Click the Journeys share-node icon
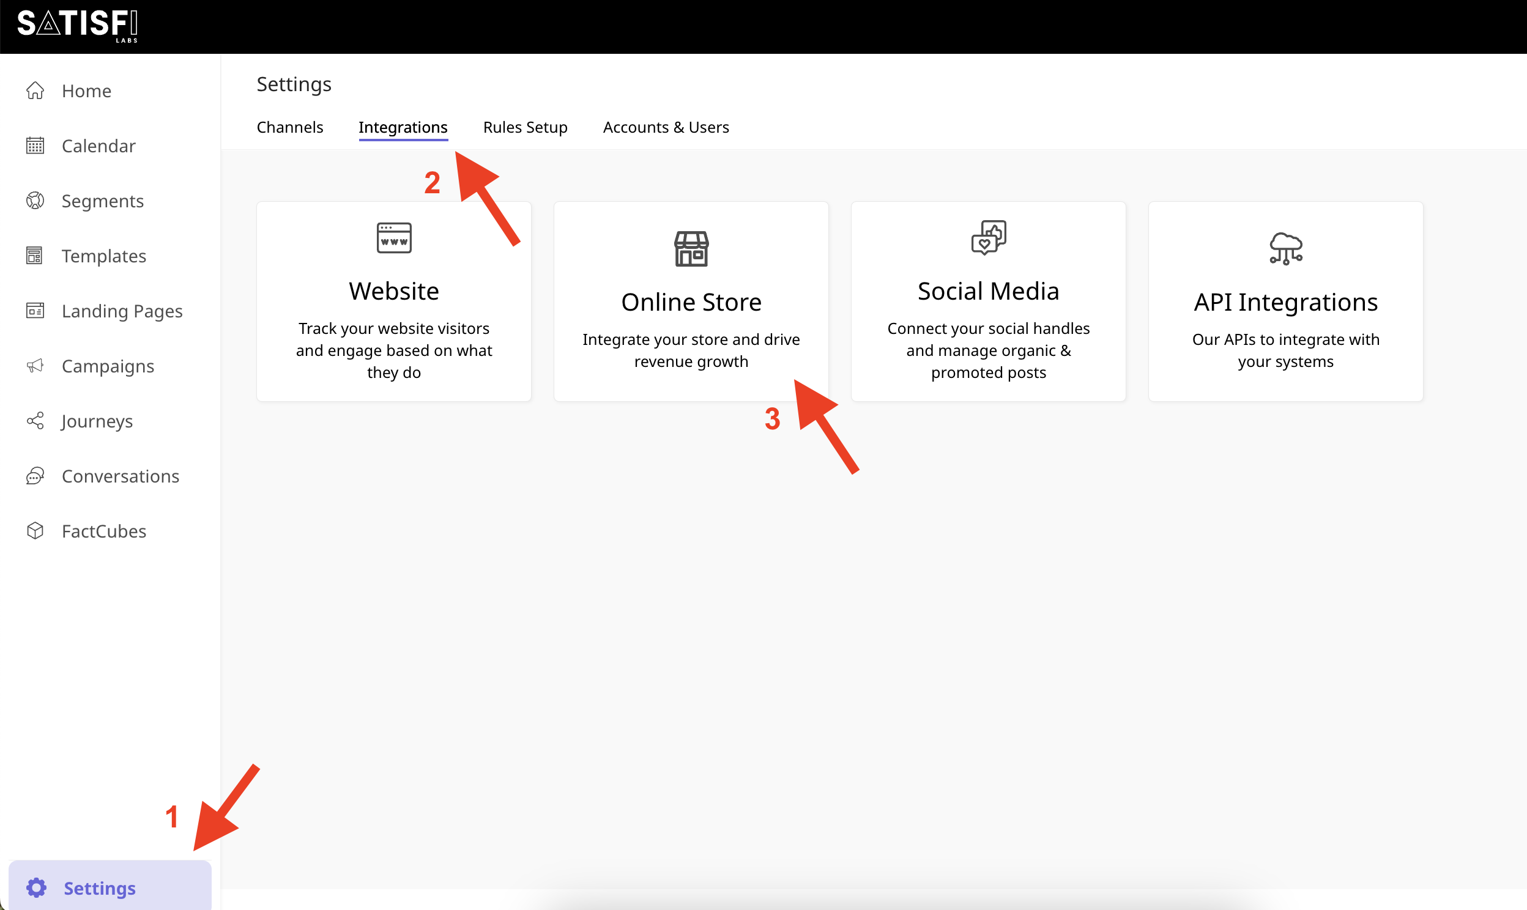The width and height of the screenshot is (1527, 910). click(35, 421)
